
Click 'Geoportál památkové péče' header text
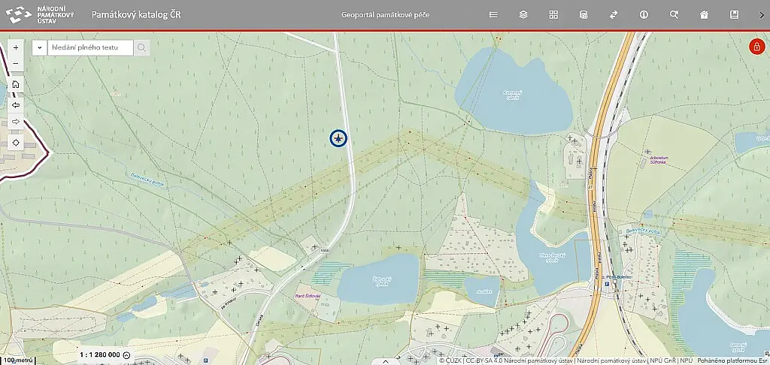point(386,15)
